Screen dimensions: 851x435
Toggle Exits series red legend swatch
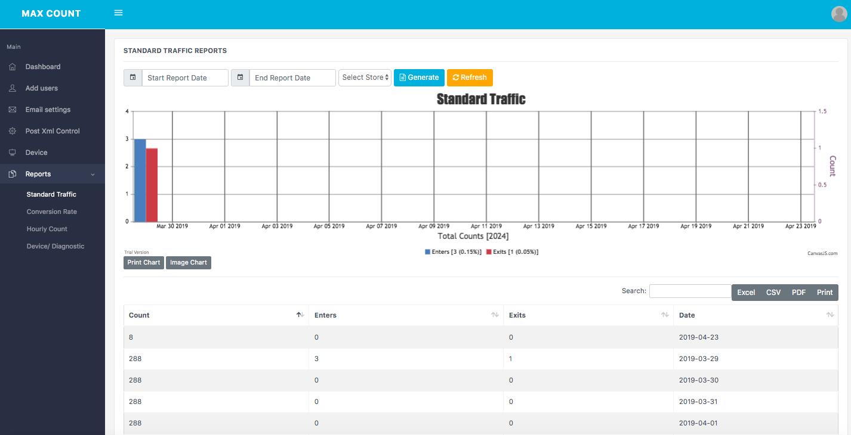pyautogui.click(x=489, y=252)
